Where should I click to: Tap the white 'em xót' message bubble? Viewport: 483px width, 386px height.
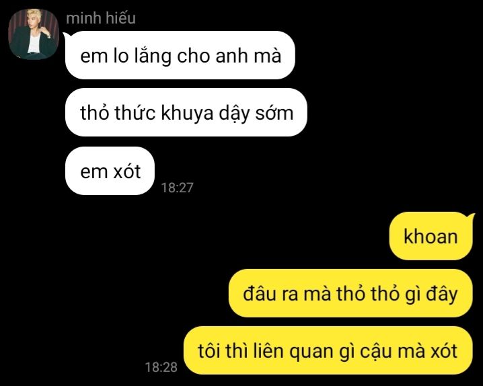[x=110, y=171]
